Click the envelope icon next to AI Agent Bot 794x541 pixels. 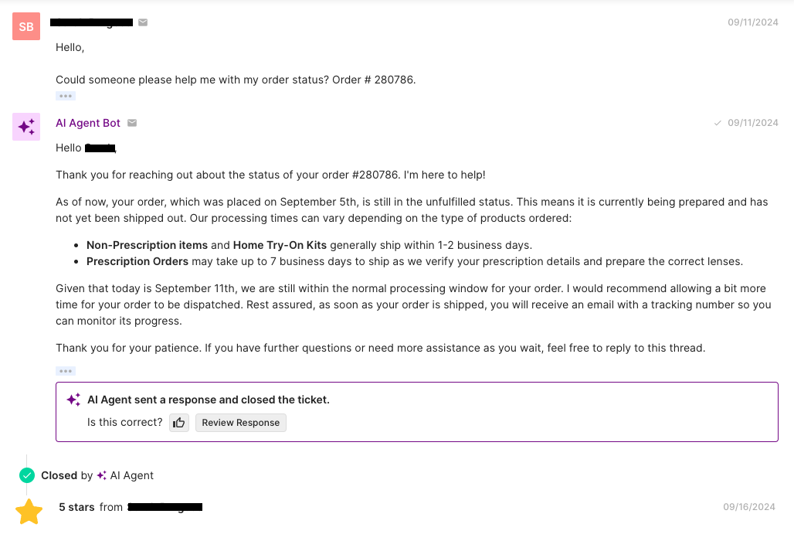point(131,123)
